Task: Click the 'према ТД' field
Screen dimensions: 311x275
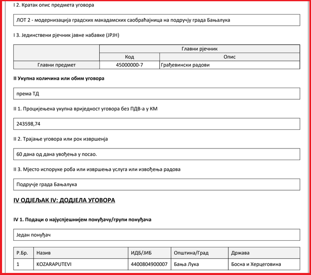Action: coord(157,93)
